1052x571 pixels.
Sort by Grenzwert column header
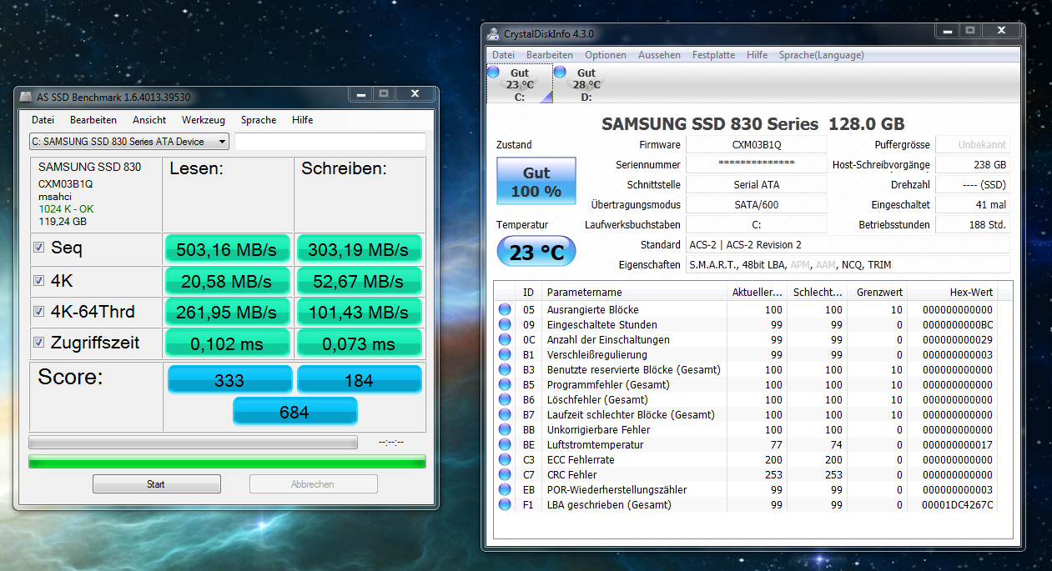[877, 293]
